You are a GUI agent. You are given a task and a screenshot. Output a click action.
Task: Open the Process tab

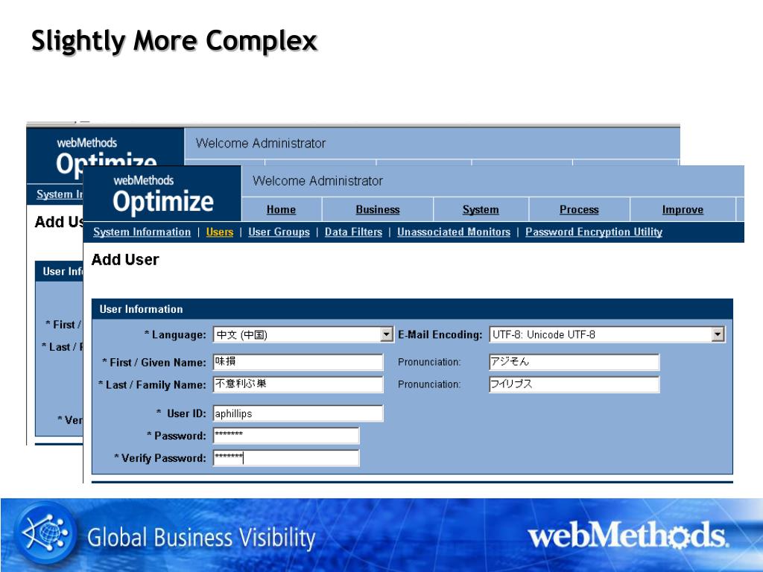tap(579, 209)
